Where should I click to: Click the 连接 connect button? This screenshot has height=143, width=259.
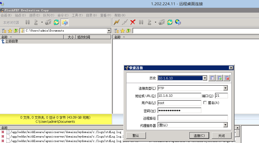(199, 136)
